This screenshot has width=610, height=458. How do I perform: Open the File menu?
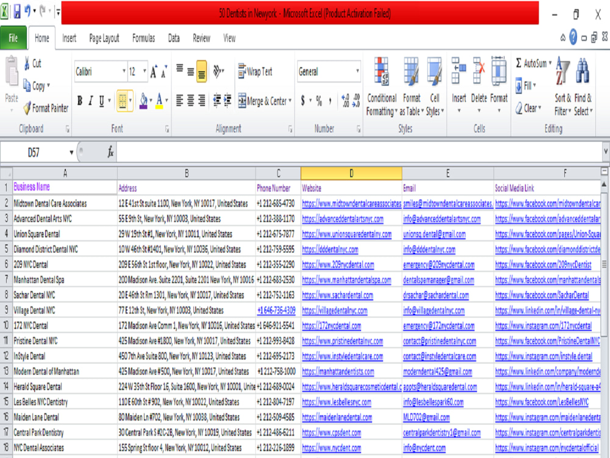(13, 38)
